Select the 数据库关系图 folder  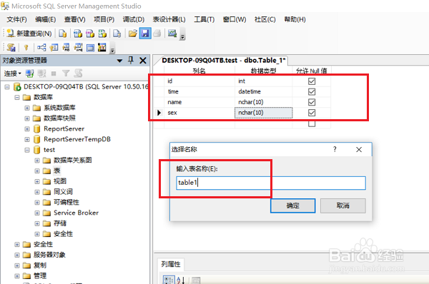72,161
